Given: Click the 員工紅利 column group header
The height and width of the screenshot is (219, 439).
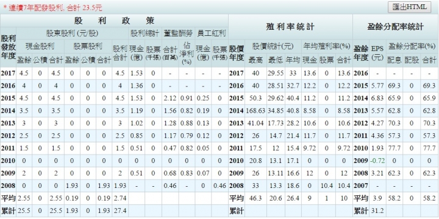Looking at the screenshot, I should tap(212, 33).
